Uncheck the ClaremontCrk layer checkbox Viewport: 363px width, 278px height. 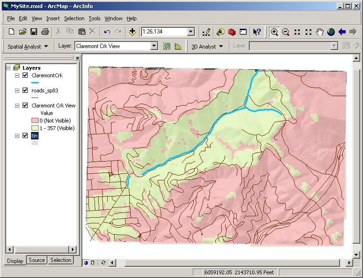[x=25, y=75]
